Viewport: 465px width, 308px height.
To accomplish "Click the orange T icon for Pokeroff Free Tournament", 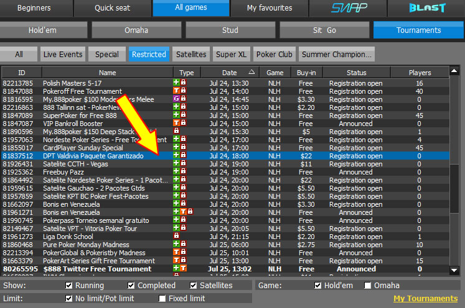I will 176,91.
